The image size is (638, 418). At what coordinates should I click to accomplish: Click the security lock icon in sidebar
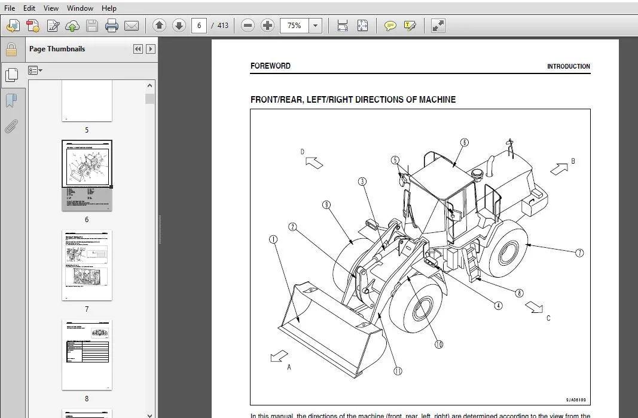(11, 50)
